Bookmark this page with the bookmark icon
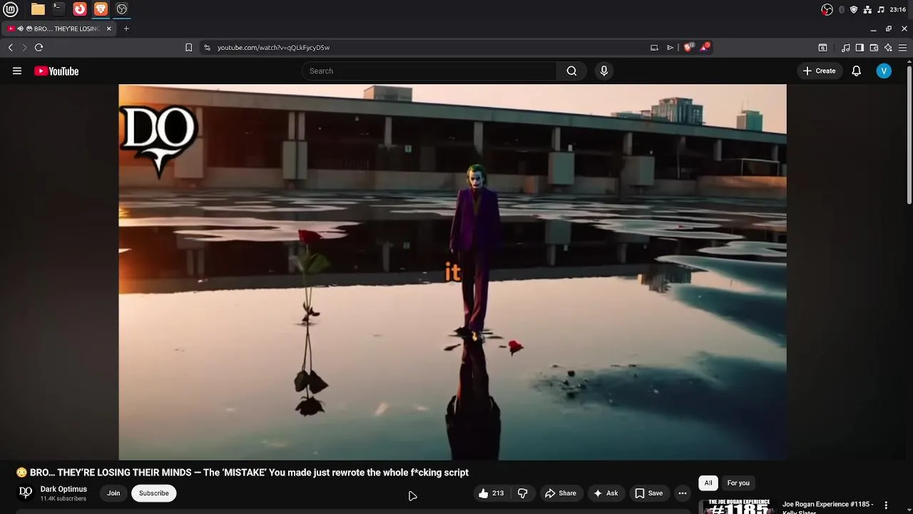 pyautogui.click(x=188, y=48)
